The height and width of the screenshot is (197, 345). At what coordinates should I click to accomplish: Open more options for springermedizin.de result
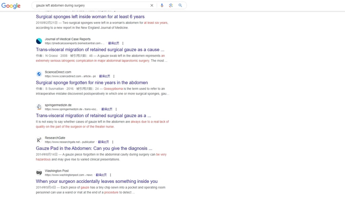pyautogui.click(x=116, y=109)
